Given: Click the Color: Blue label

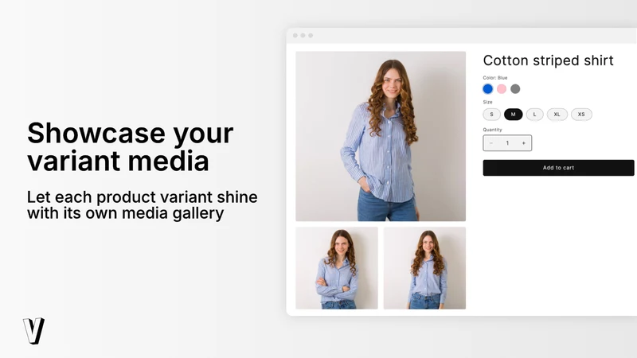Looking at the screenshot, I should coord(495,77).
